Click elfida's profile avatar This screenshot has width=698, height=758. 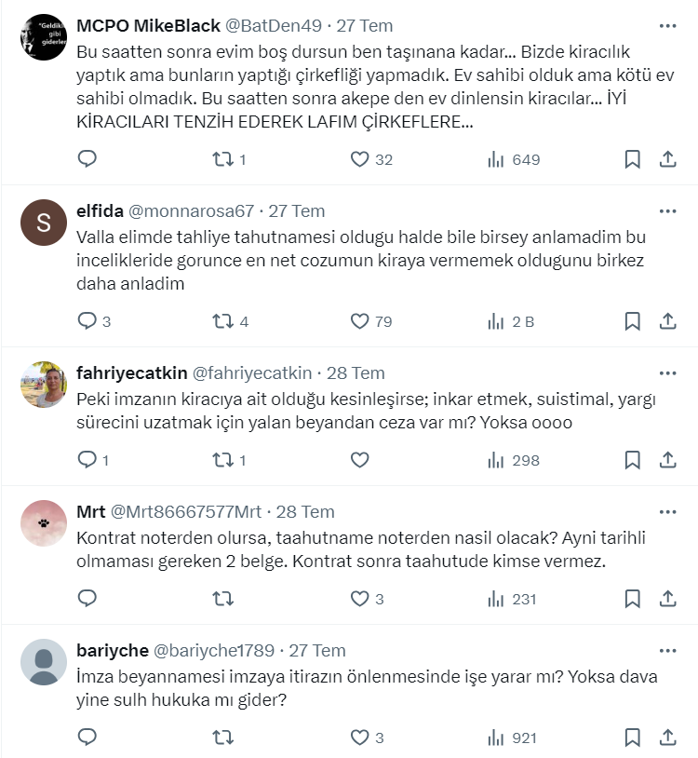click(44, 224)
